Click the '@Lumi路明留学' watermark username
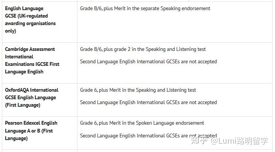The height and width of the screenshot is (152, 275). pyautogui.click(x=239, y=141)
